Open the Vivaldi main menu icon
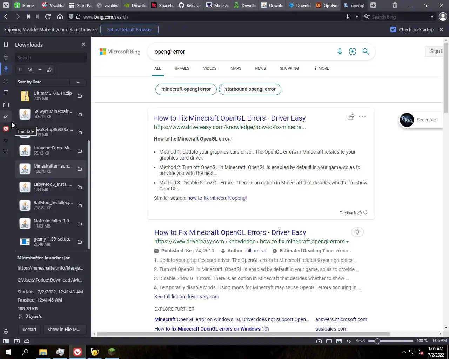 [x=6, y=5]
